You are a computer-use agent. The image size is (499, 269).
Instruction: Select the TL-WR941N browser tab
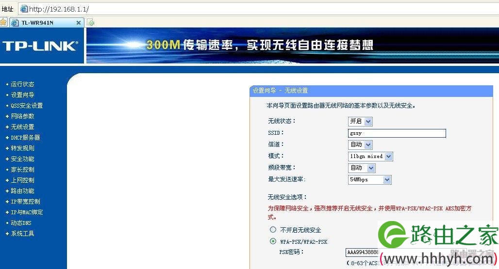click(47, 23)
